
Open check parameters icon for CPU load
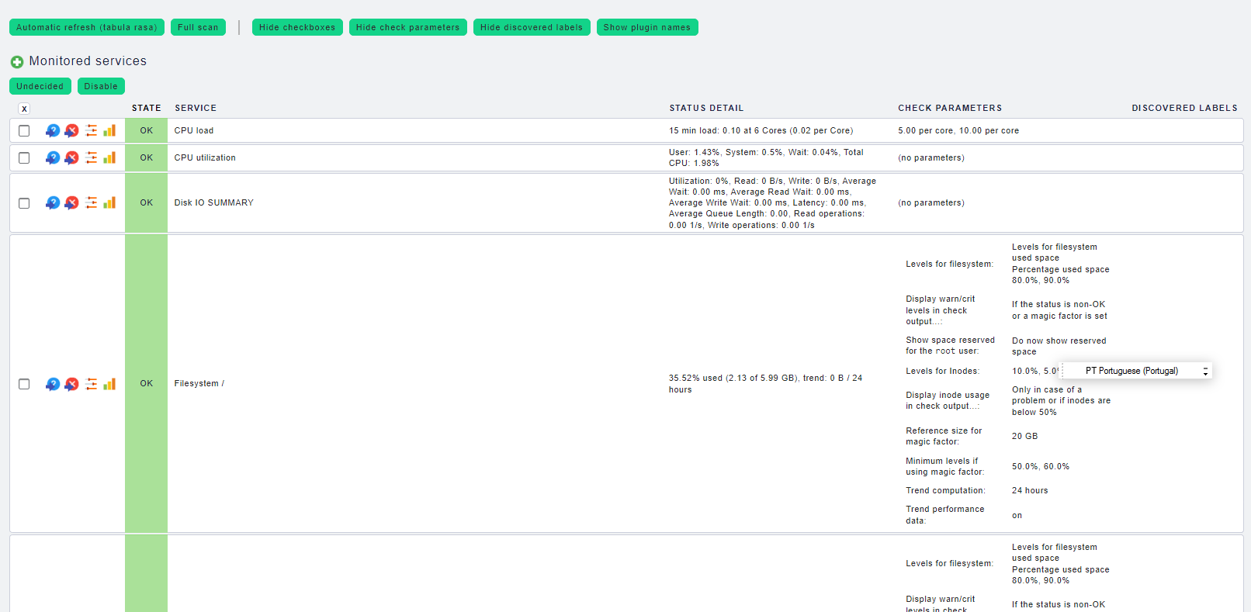click(x=92, y=131)
